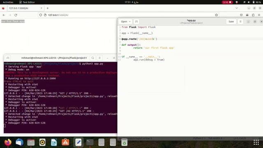This screenshot has width=263, height=148.
Task: Open a new terminal tab via the header icon
Action: (x=8, y=58)
